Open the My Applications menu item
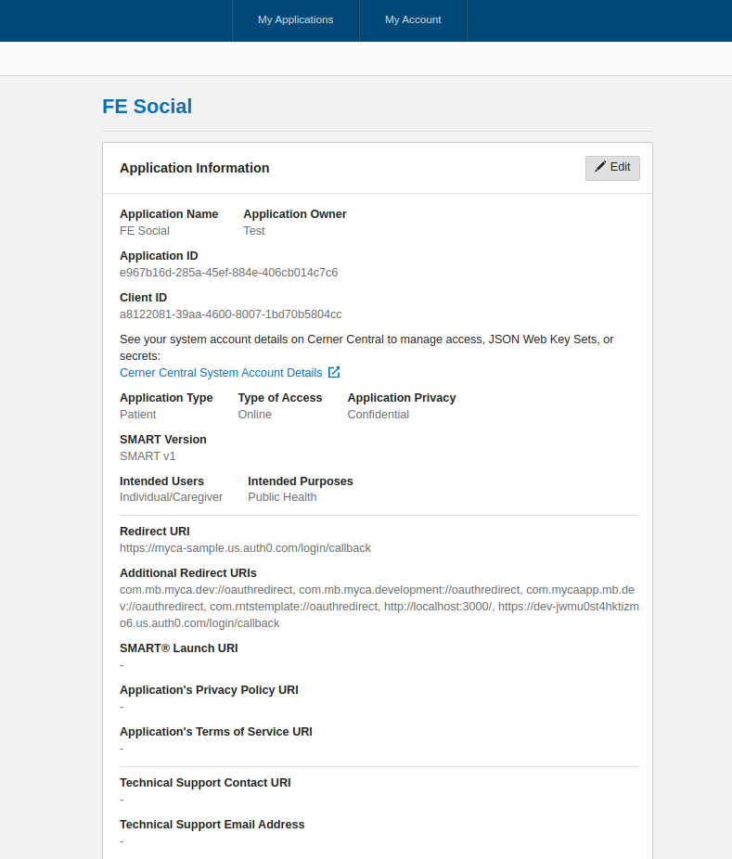This screenshot has width=732, height=859. tap(295, 19)
